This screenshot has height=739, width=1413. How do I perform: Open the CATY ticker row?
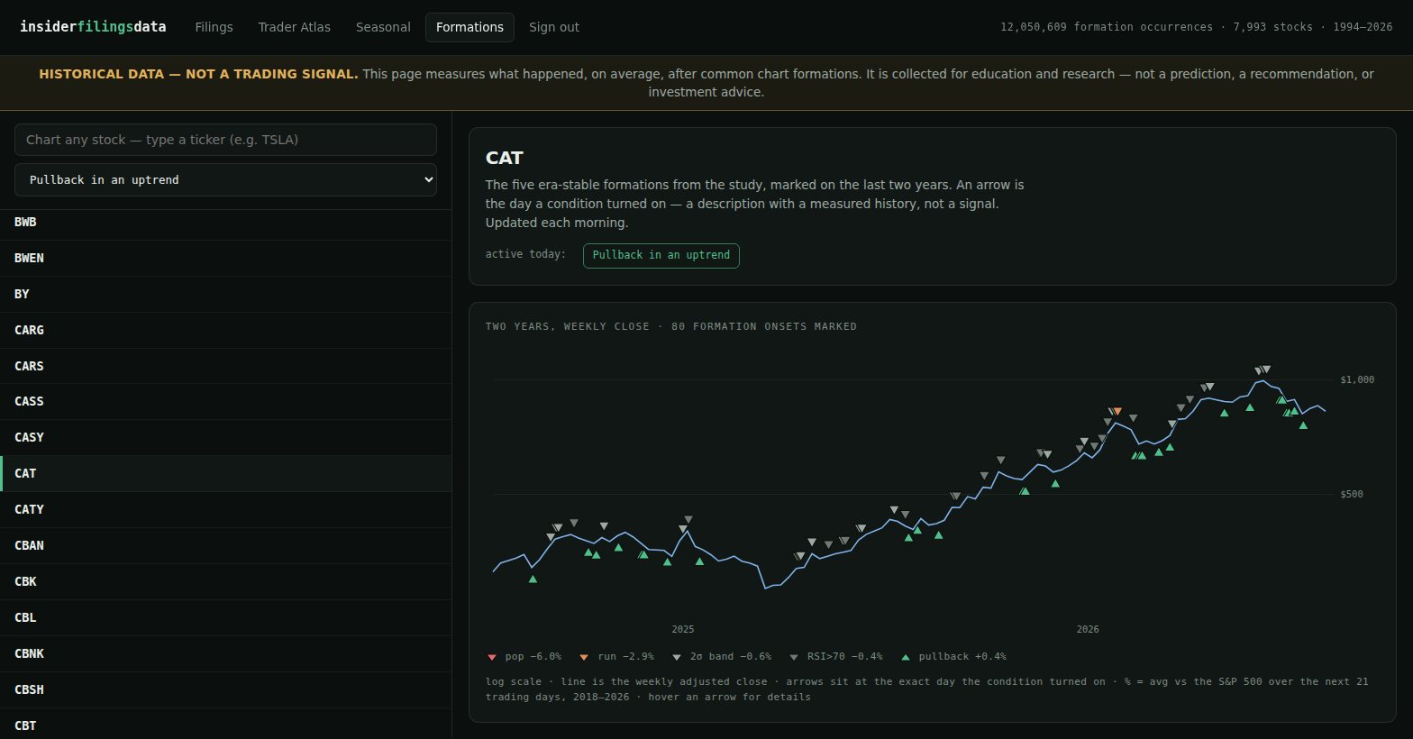click(x=225, y=510)
